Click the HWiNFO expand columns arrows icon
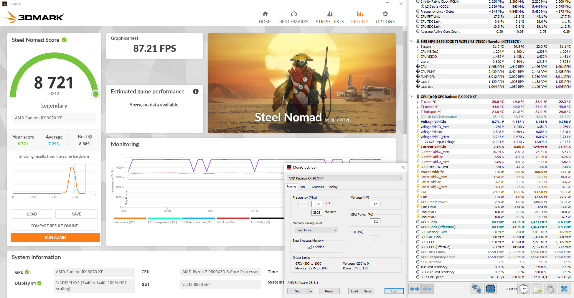574x298 pixels. 415,289
